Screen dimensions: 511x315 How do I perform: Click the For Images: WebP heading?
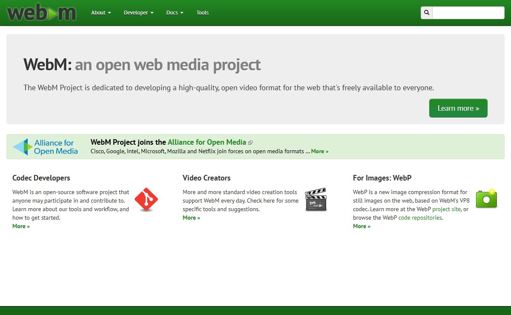(382, 178)
